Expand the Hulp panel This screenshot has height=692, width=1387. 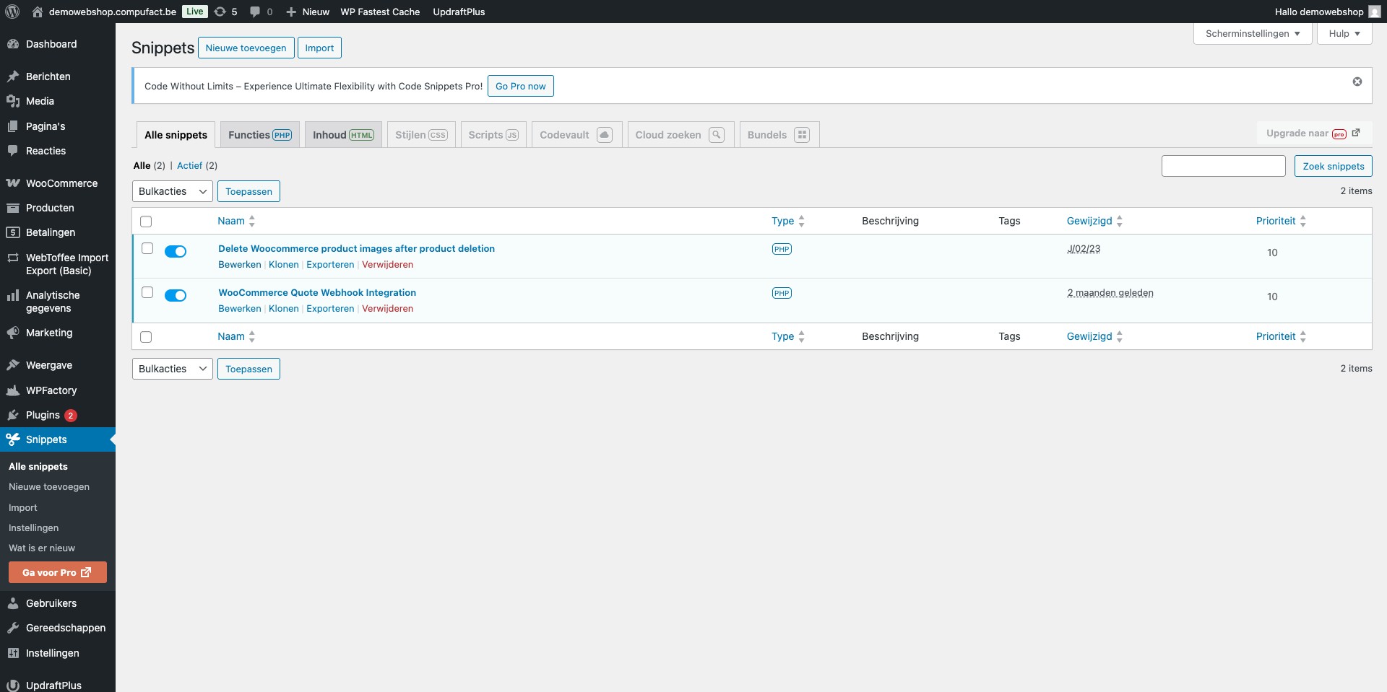[x=1344, y=34]
